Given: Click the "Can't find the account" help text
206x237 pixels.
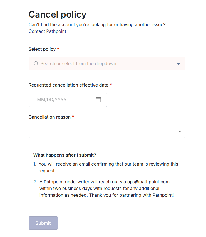Looking at the screenshot, I should pos(97,25).
